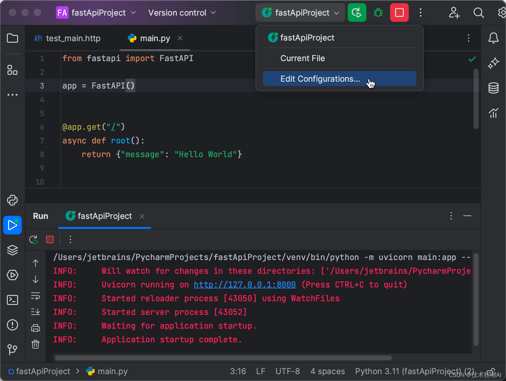Open AI Assistant from right sidebar
This screenshot has width=506, height=381.
[494, 63]
